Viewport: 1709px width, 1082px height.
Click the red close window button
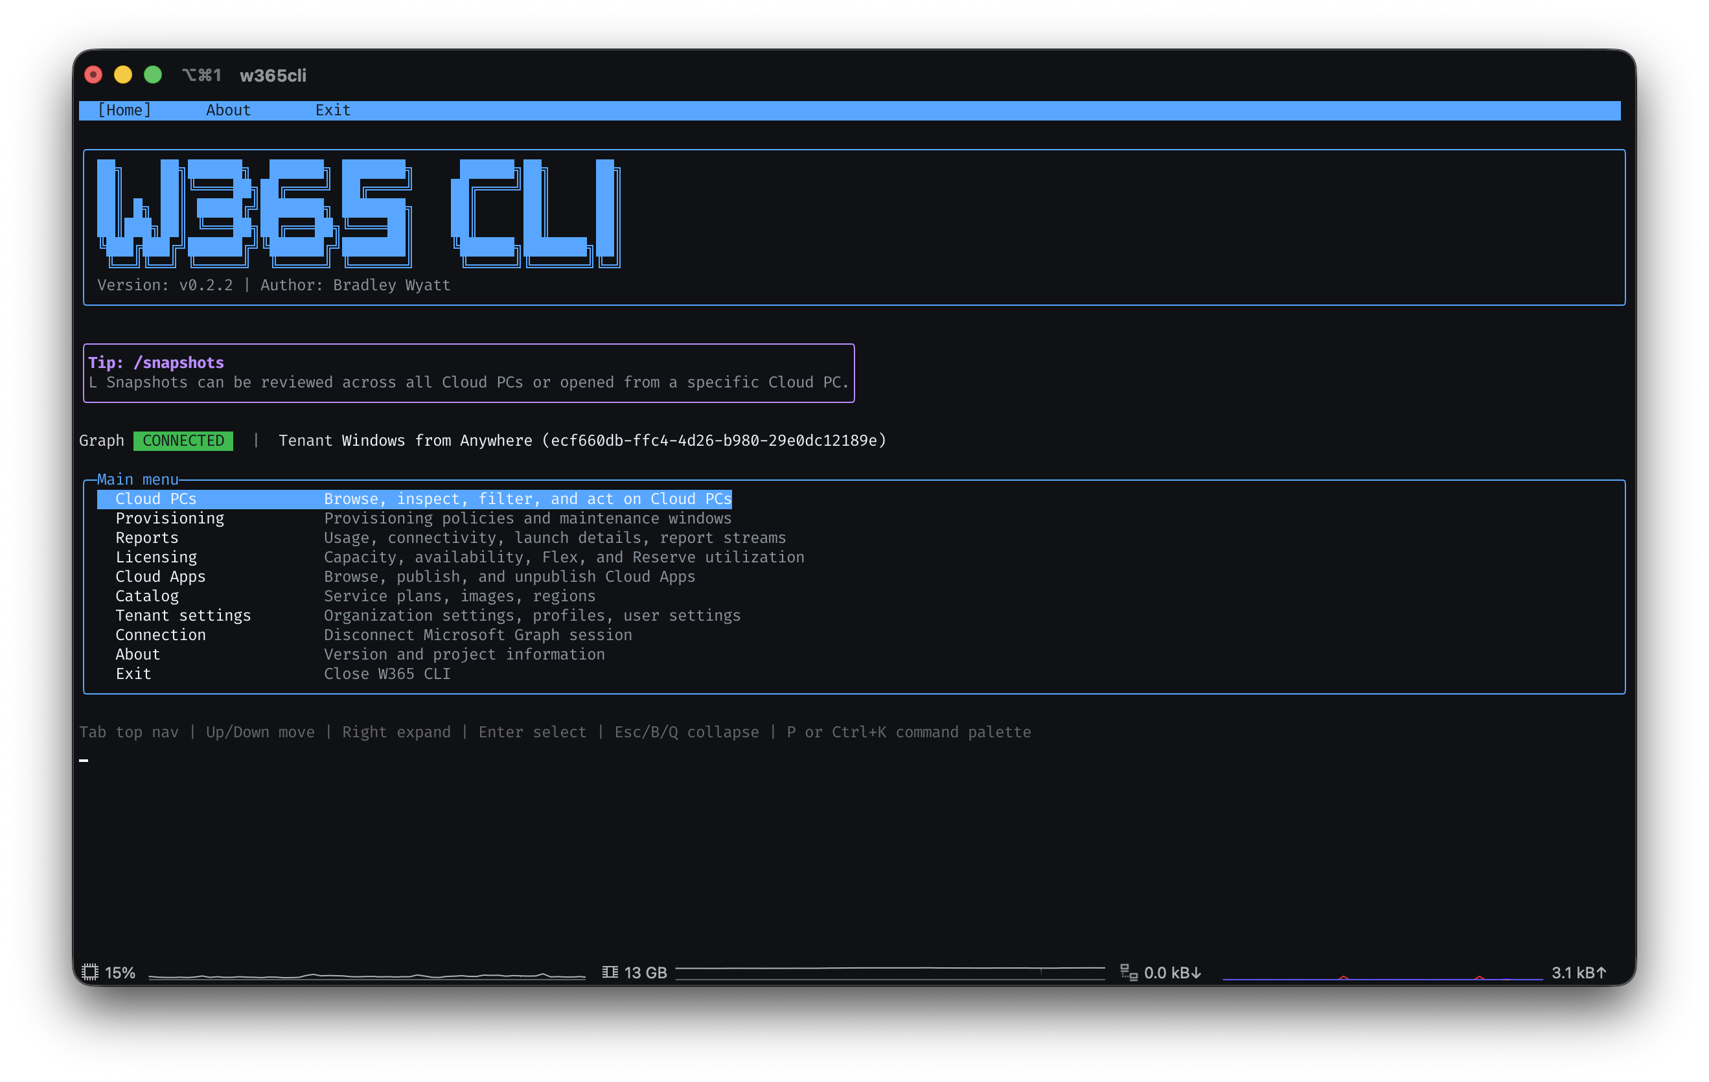click(94, 75)
